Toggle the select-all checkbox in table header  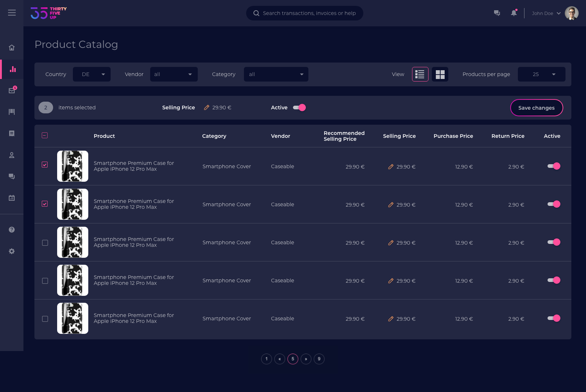click(x=45, y=135)
